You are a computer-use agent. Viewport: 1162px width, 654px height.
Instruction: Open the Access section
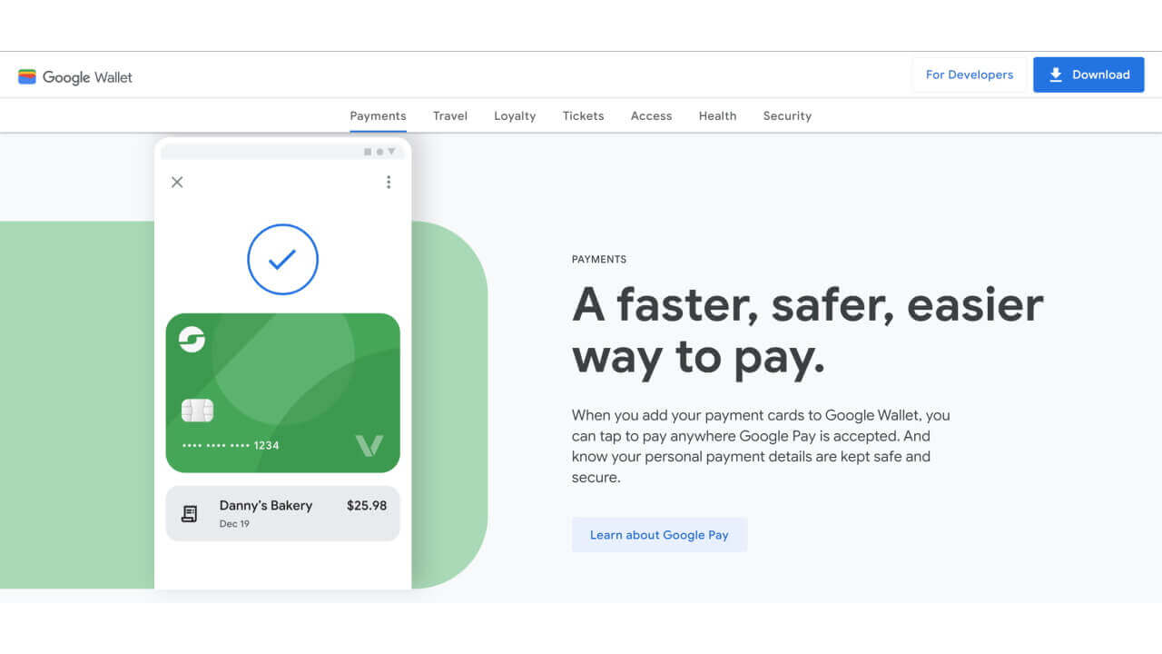pyautogui.click(x=651, y=115)
